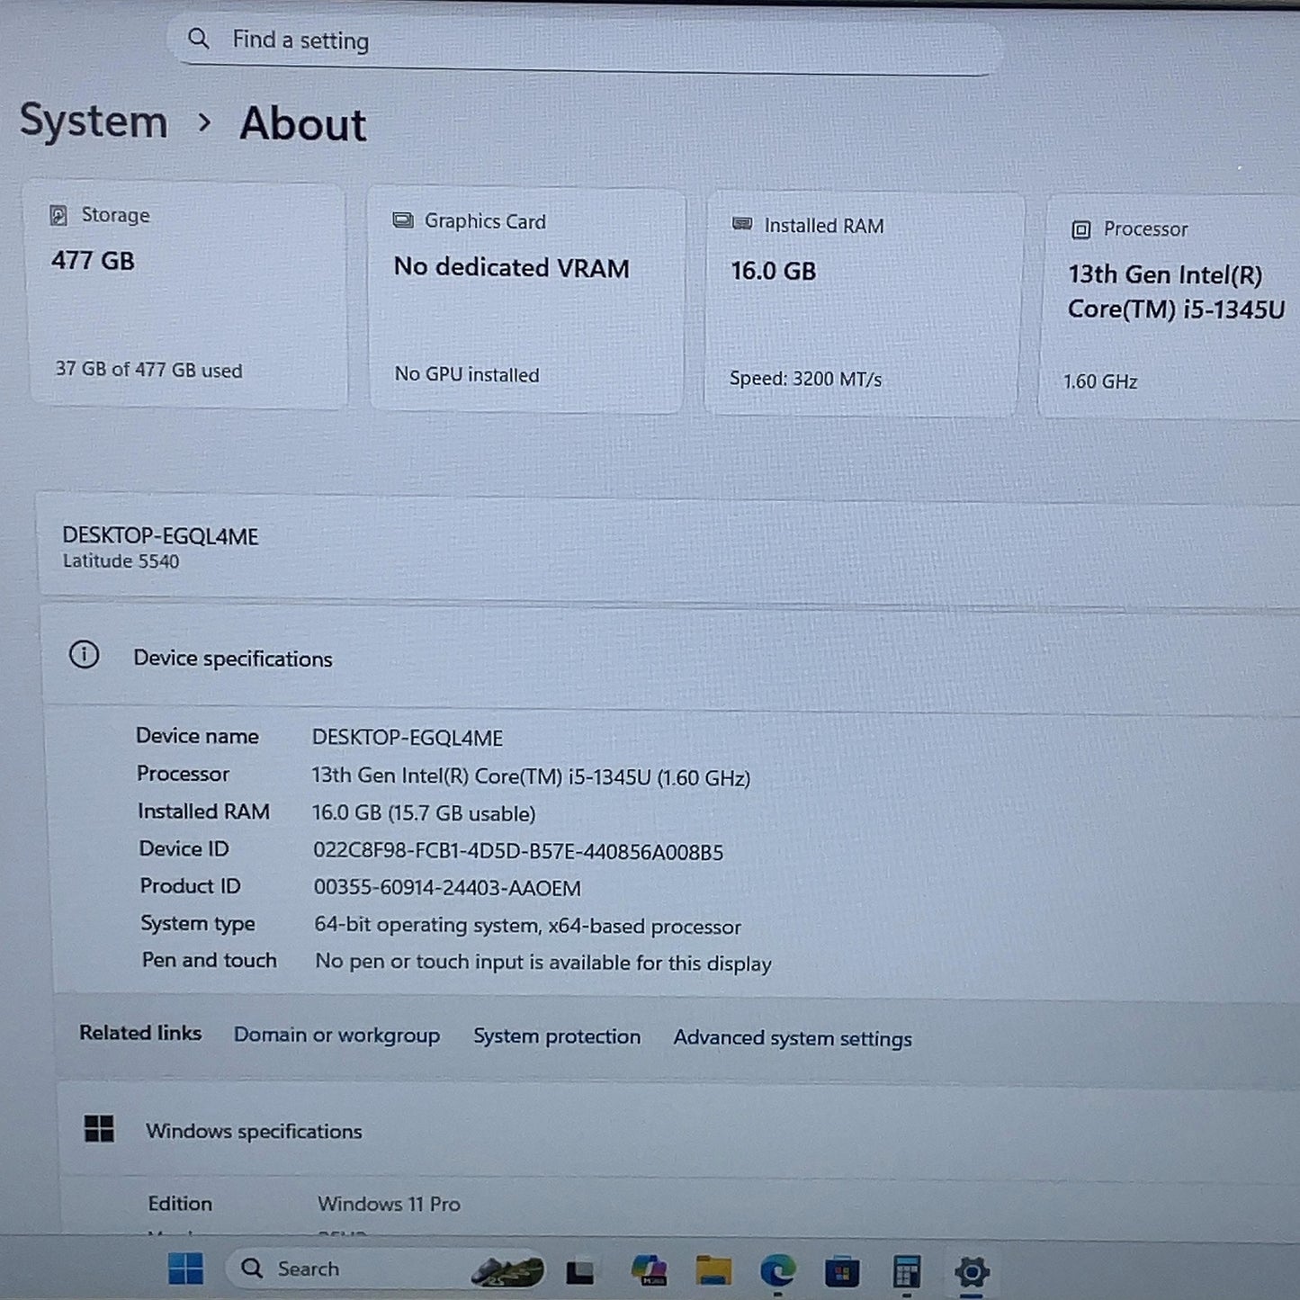Click the magnifier icon in Find a setting

click(198, 39)
